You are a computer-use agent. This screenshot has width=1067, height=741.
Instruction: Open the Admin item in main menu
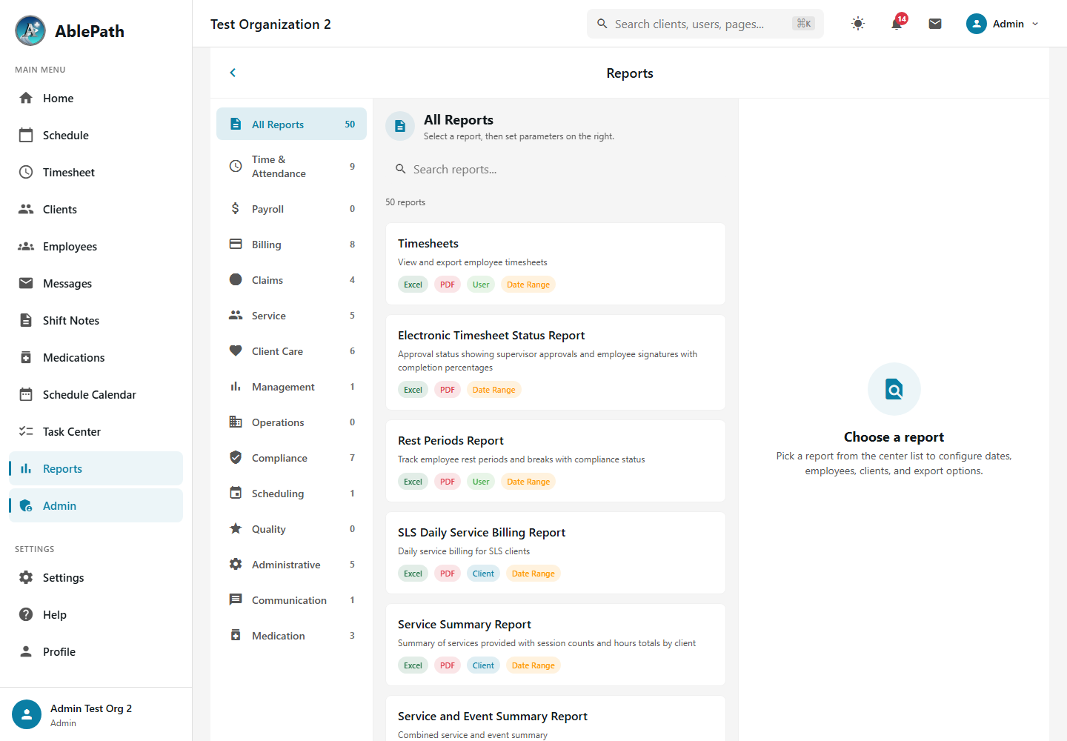pos(96,505)
